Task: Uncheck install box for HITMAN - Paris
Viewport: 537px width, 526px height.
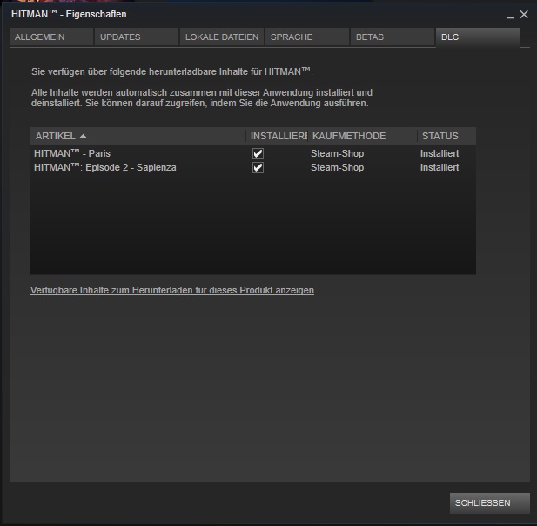Action: 258,153
